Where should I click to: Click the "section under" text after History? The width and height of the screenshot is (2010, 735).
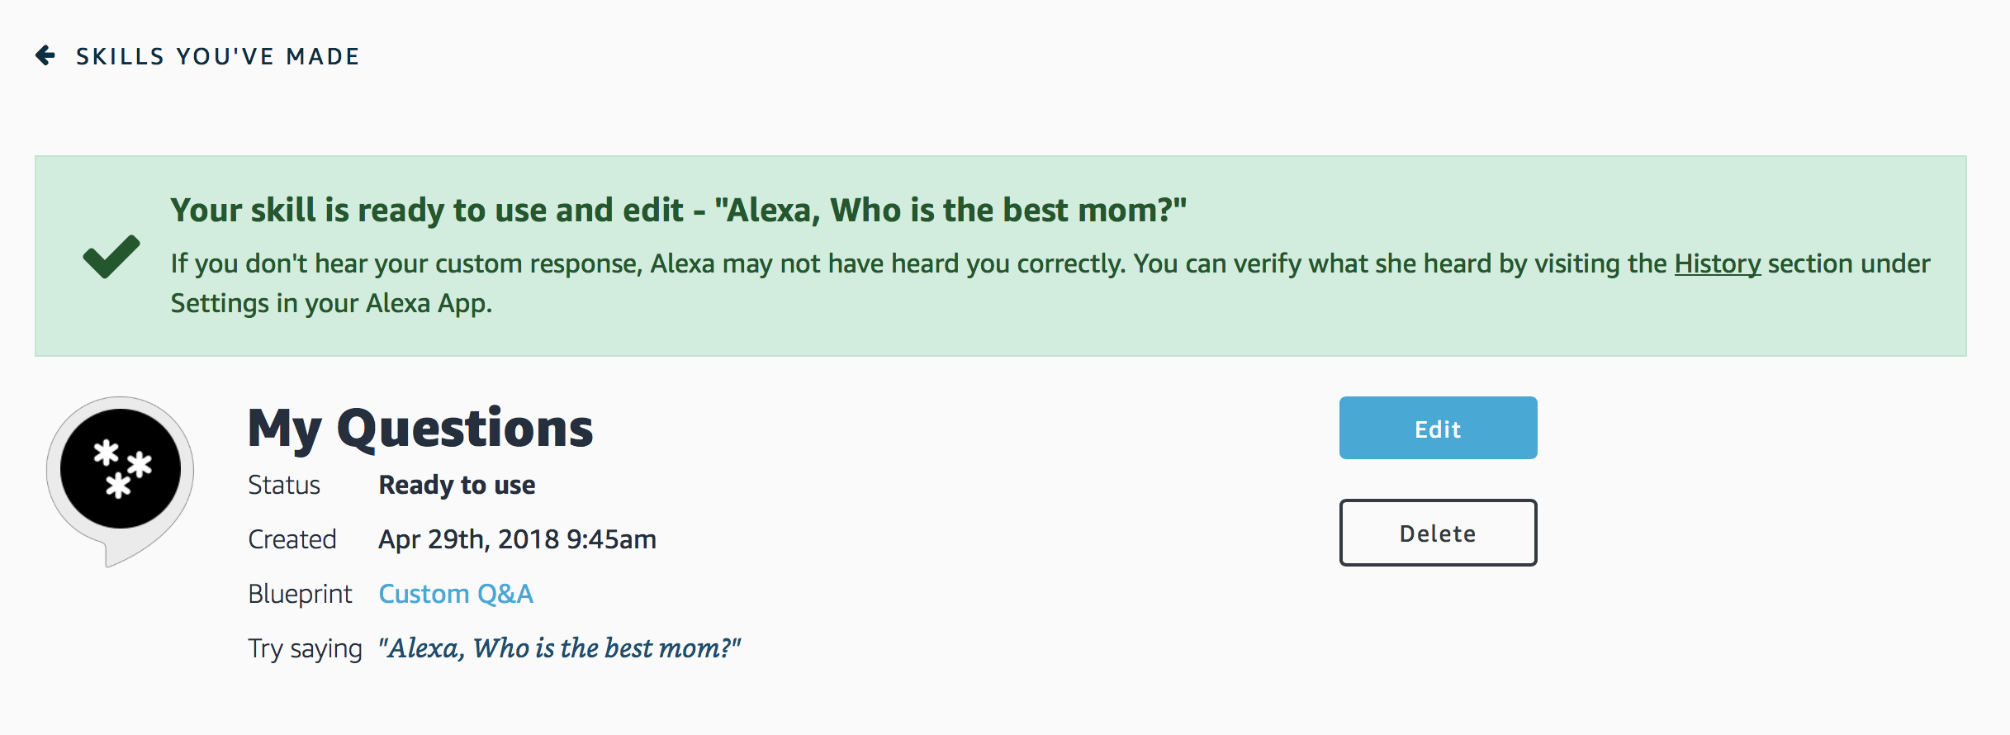coord(1848,263)
